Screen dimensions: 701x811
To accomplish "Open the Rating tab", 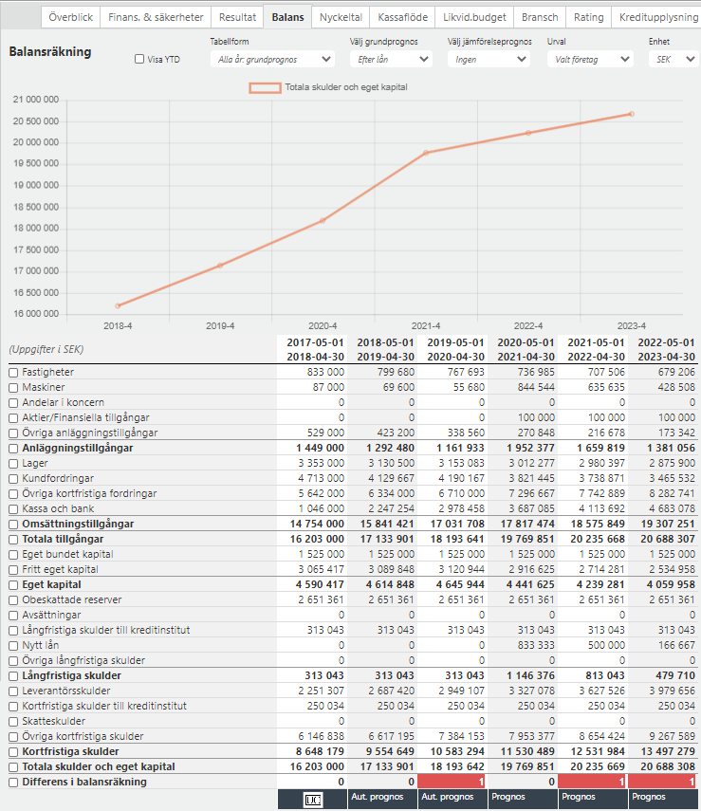I will [589, 17].
